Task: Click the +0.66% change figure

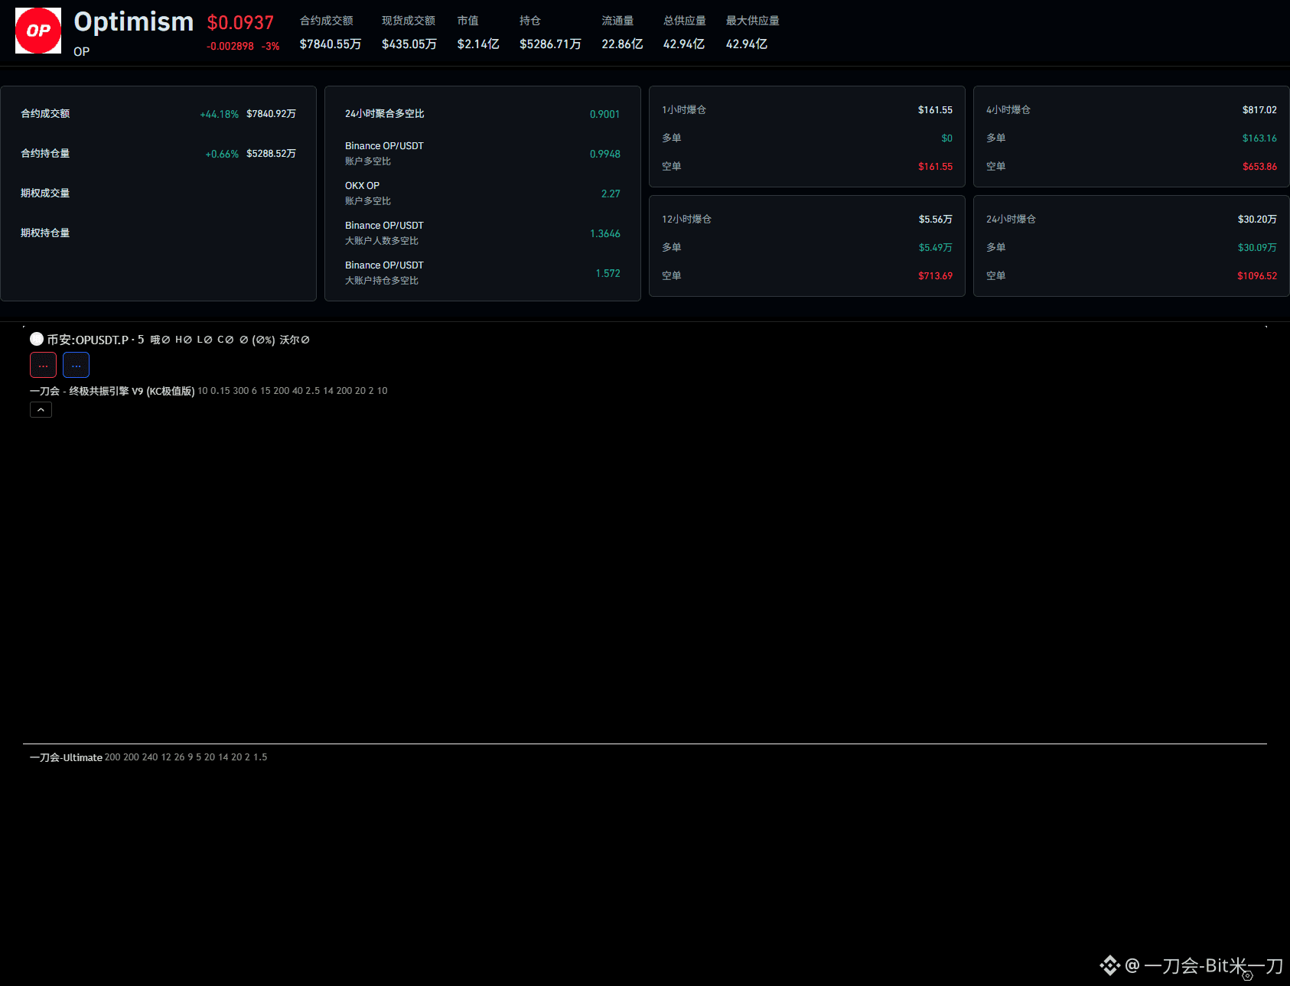Action: (222, 154)
